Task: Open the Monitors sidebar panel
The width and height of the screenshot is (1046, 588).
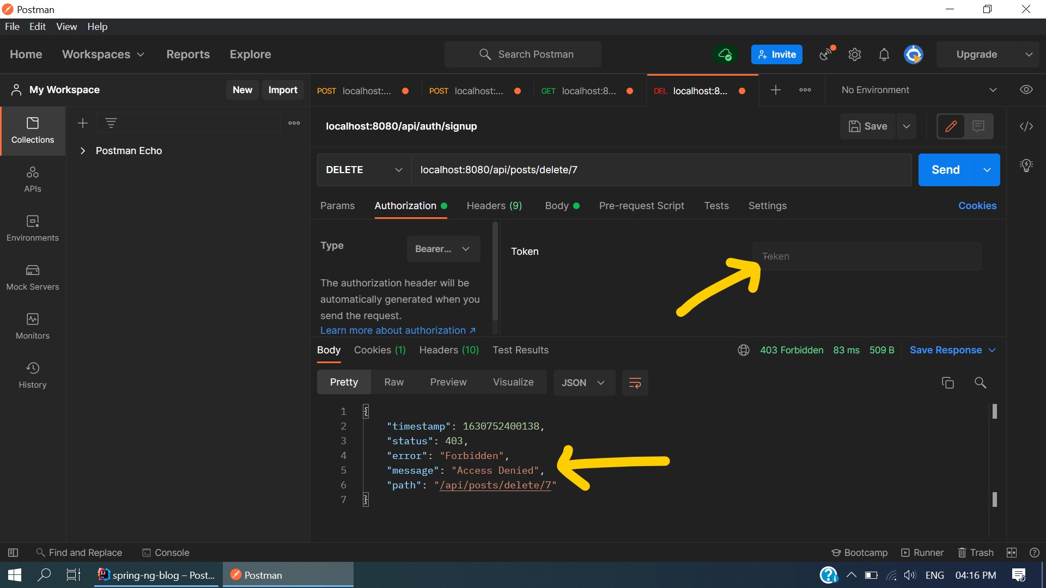Action: (x=33, y=327)
